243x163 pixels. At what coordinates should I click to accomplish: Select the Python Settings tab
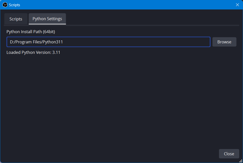point(47,19)
